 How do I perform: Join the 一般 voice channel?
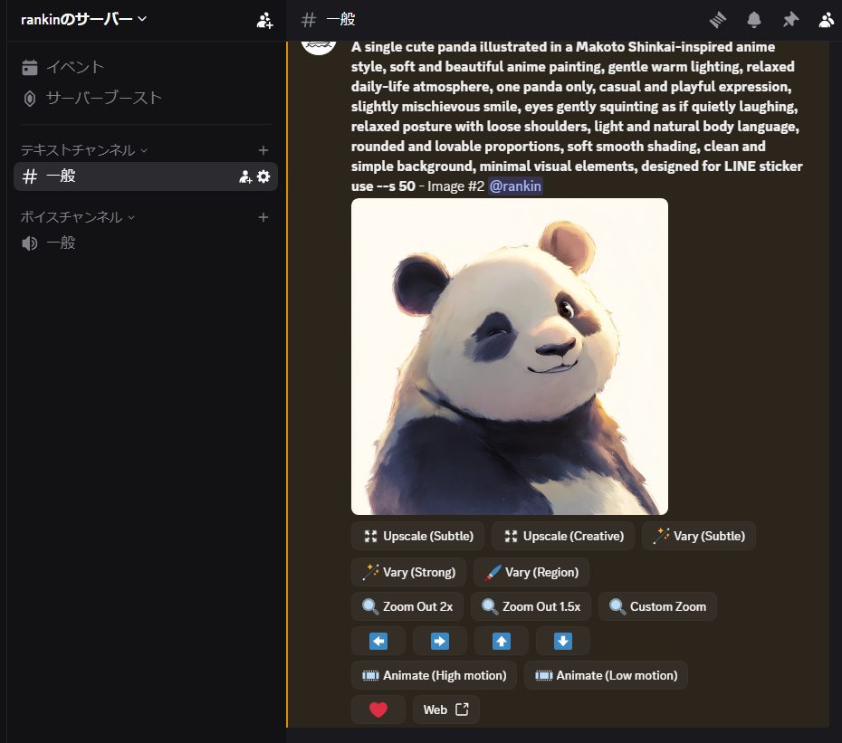61,243
